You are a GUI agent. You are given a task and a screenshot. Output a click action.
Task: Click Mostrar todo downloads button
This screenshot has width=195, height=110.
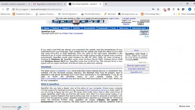tap(184, 106)
